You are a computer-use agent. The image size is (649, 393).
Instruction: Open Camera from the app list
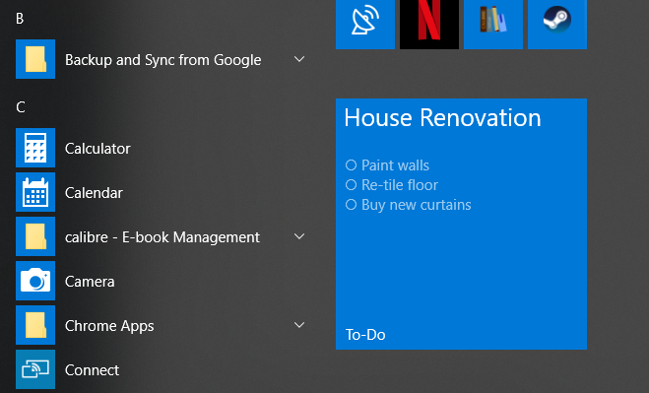[90, 282]
